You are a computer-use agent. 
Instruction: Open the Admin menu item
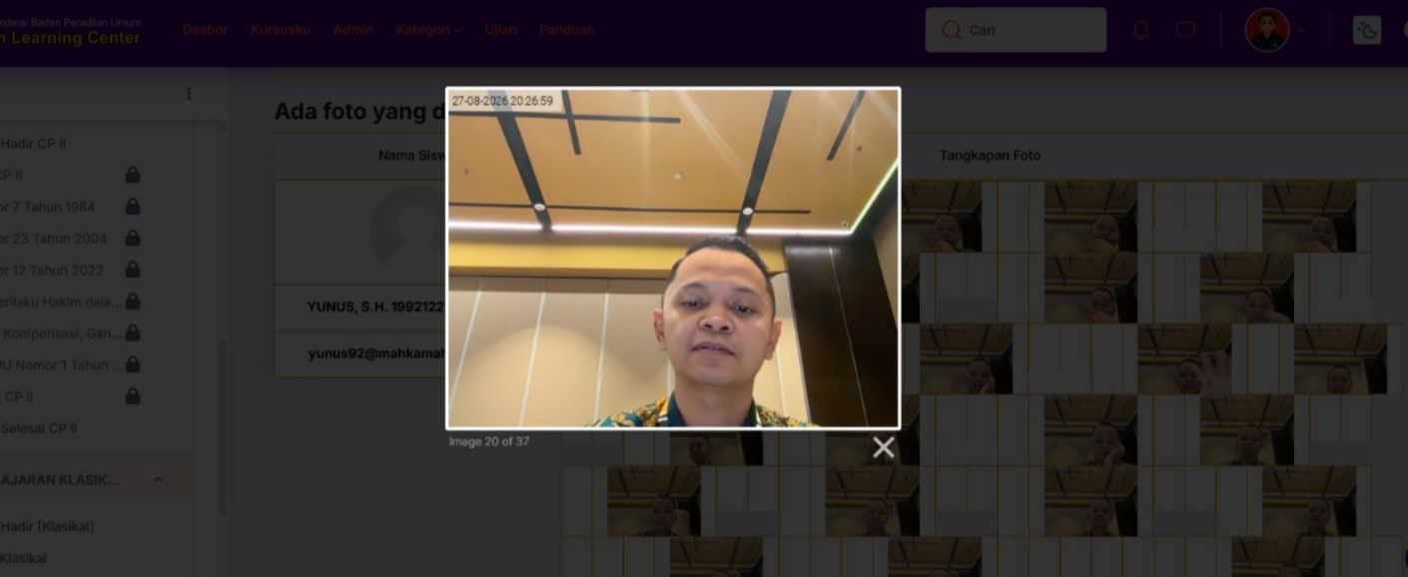(x=352, y=30)
